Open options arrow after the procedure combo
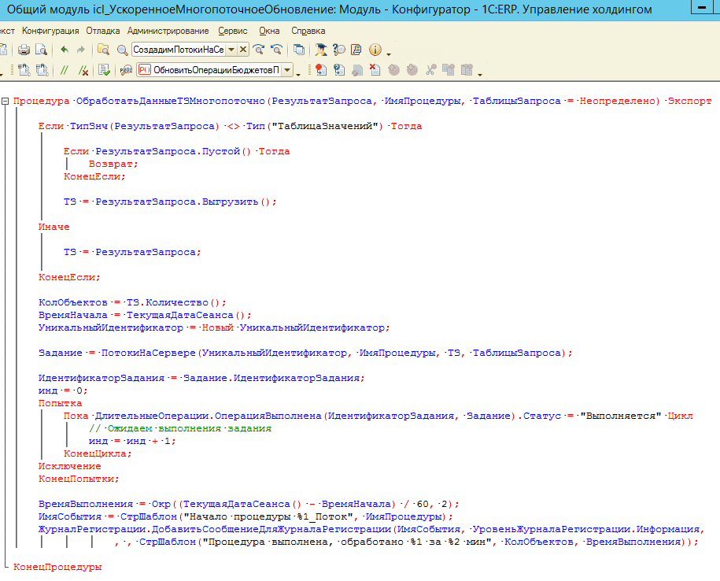Screen dimensions: 720x581 click(x=298, y=75)
